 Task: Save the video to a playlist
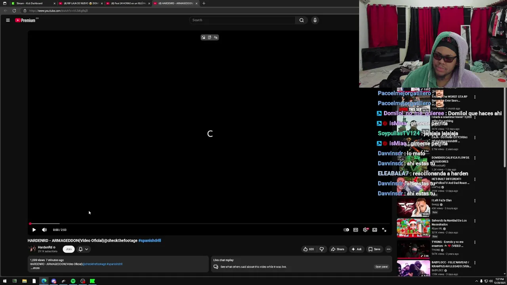(x=374, y=249)
